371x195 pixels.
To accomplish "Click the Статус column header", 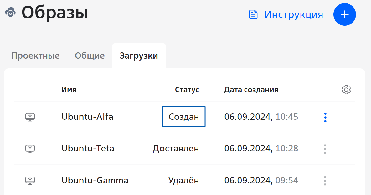I will [x=187, y=90].
